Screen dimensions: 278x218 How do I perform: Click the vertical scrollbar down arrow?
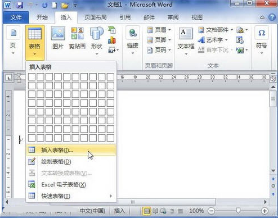click(x=273, y=171)
